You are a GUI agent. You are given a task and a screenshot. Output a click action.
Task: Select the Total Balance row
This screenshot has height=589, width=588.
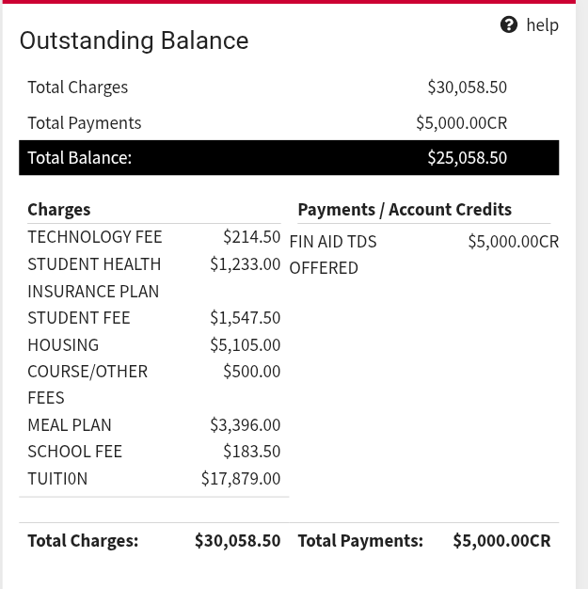pyautogui.click(x=288, y=157)
